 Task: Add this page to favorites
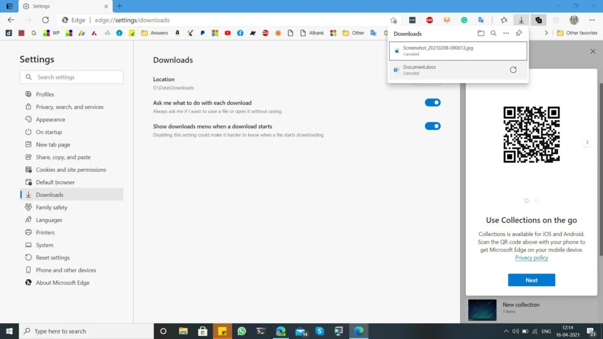pyautogui.click(x=393, y=20)
